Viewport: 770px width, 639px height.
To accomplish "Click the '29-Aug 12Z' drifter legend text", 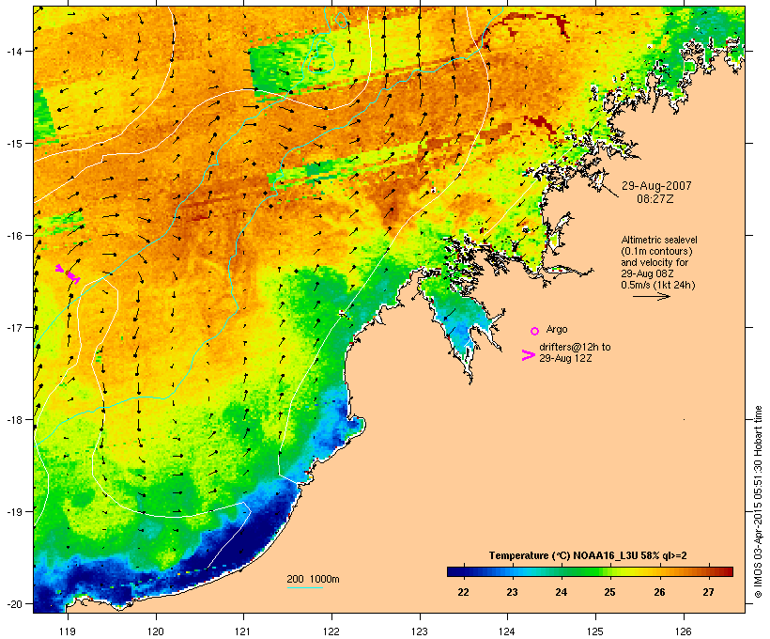I will point(565,358).
